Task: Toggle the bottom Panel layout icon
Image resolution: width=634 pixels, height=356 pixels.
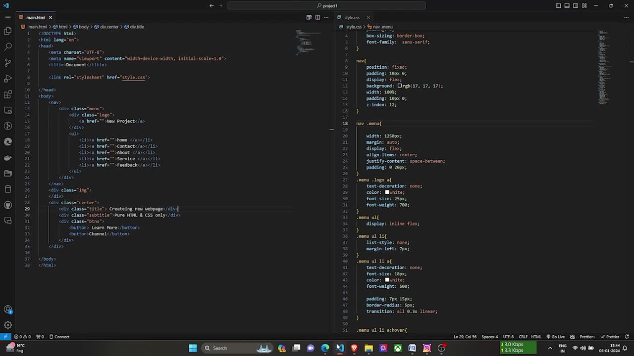Action: 567,6
